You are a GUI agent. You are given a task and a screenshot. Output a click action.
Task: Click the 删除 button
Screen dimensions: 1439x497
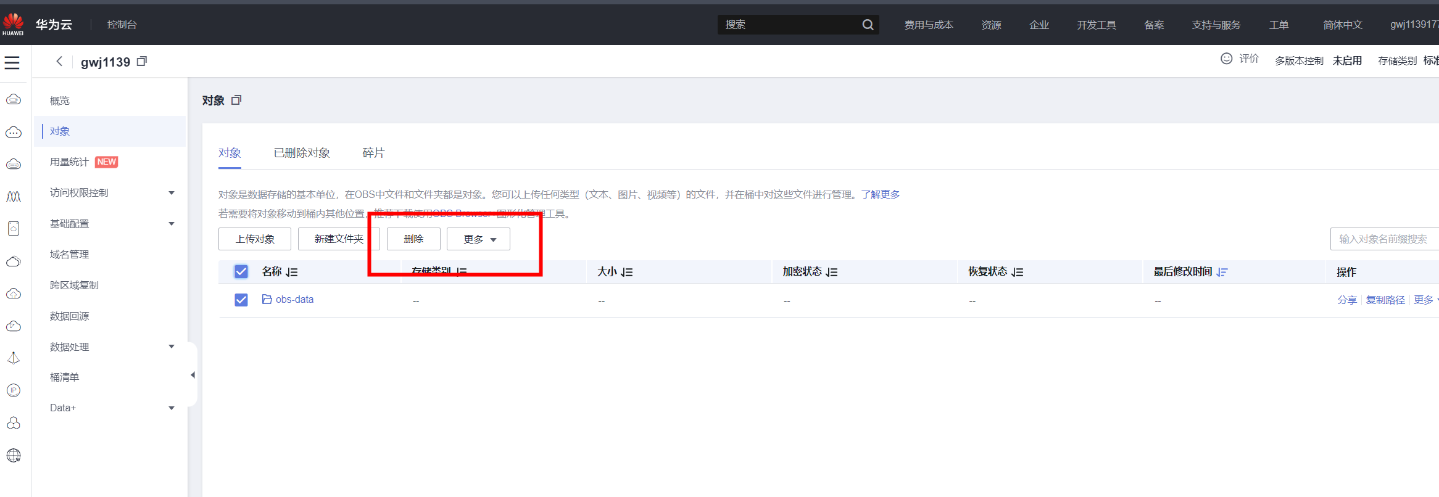[x=413, y=239]
